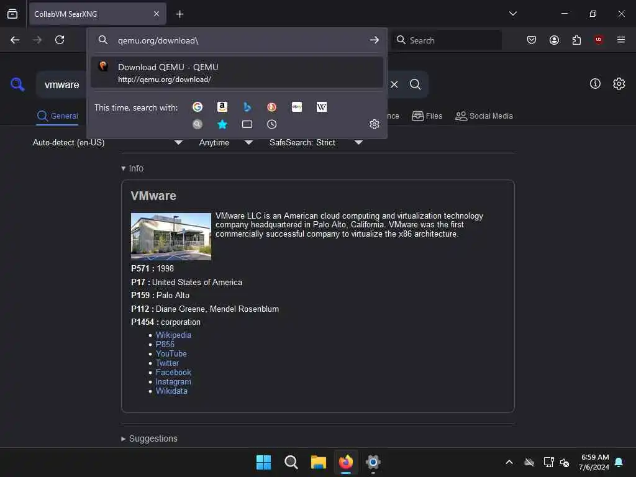
Task: Open the clock showing 6:59 AM
Action: pos(594,462)
